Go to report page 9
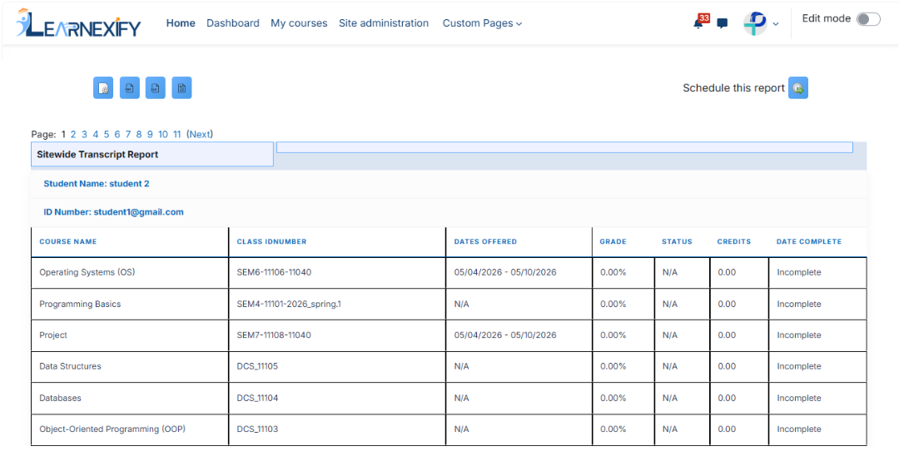 pyautogui.click(x=150, y=134)
